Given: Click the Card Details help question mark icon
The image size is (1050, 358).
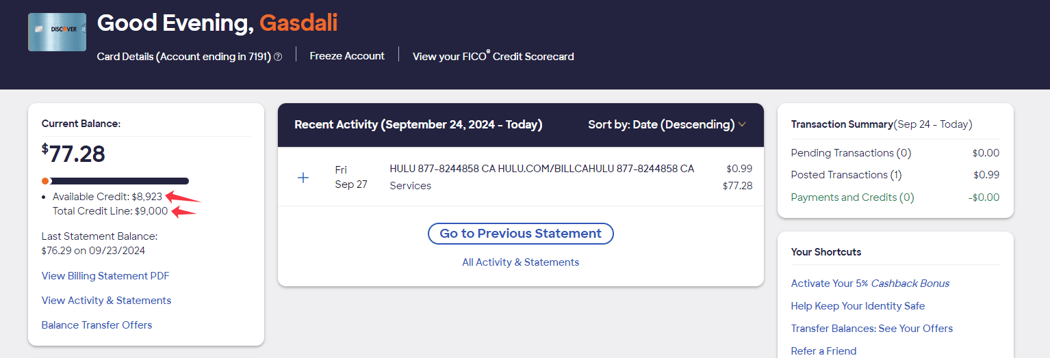Looking at the screenshot, I should point(278,57).
